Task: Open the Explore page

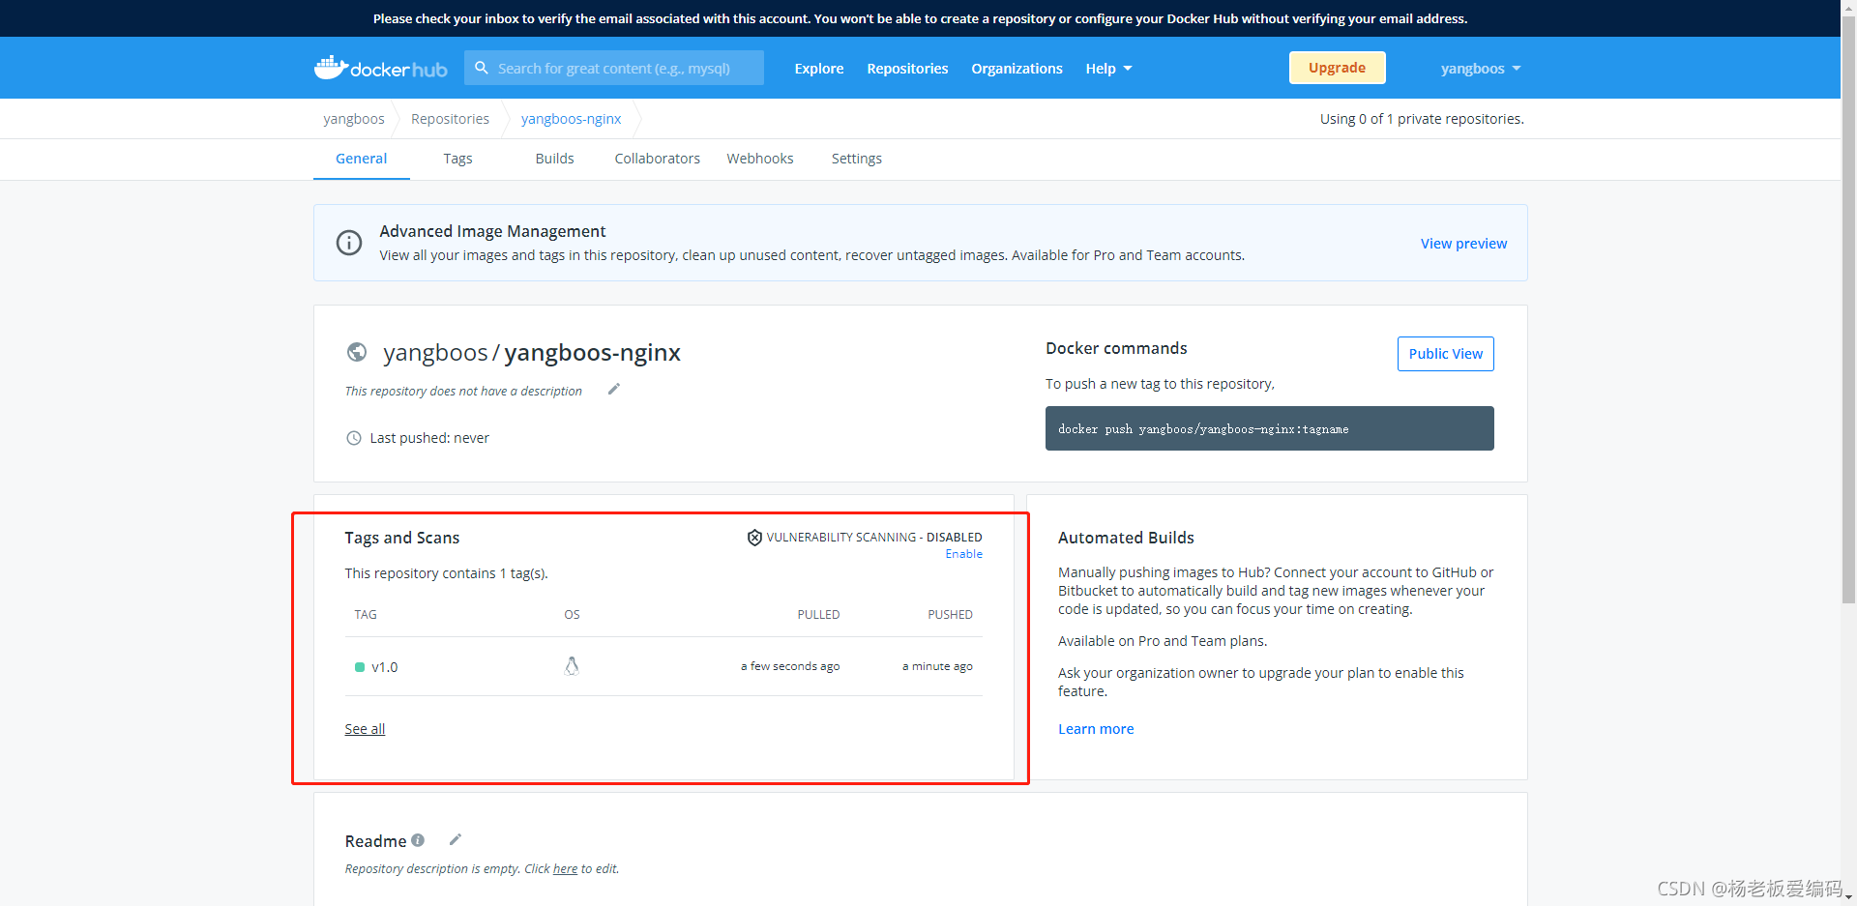Action: click(819, 69)
